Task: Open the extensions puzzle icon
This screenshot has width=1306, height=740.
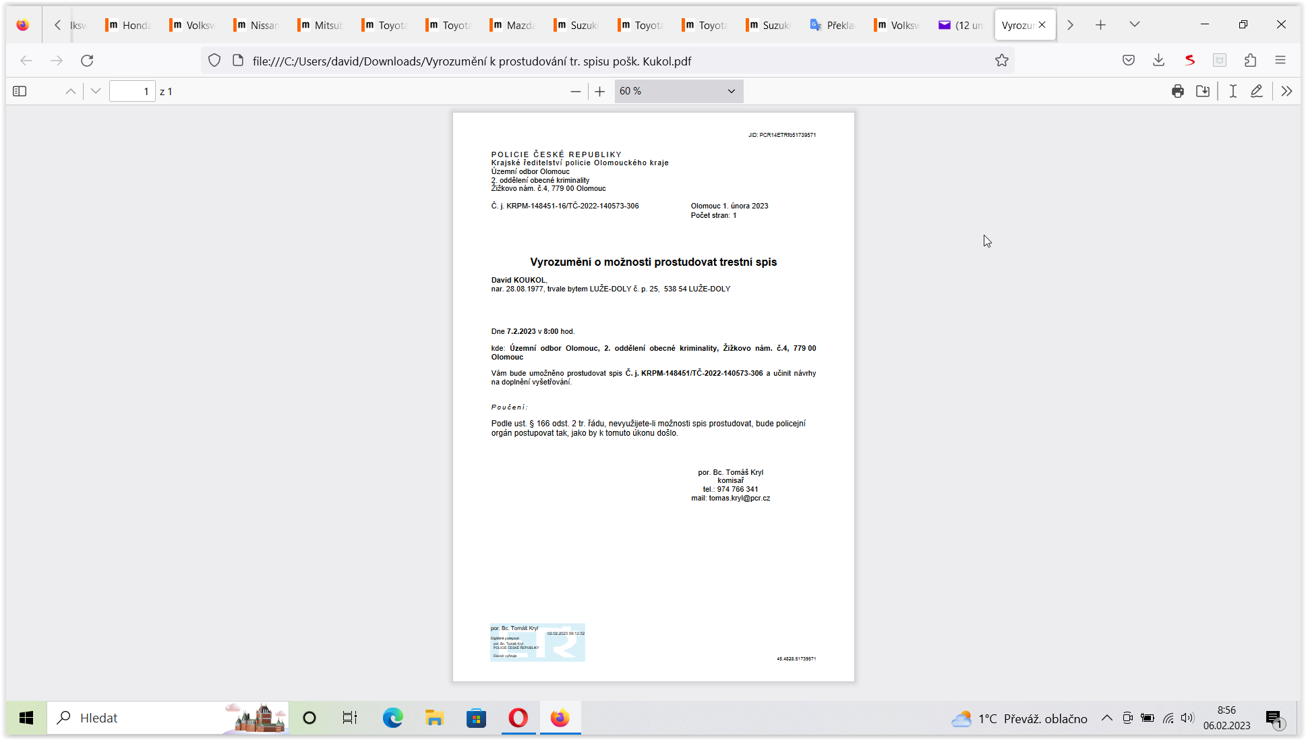Action: point(1250,60)
